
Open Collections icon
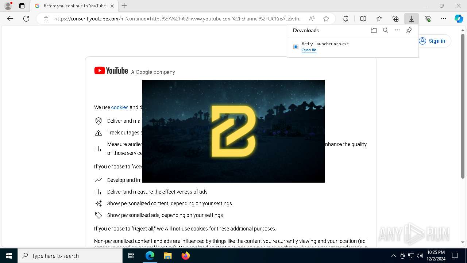click(395, 19)
